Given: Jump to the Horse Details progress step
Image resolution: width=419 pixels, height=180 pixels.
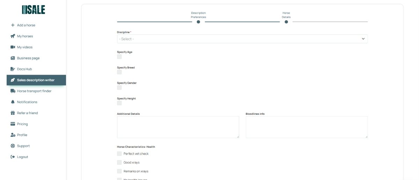Looking at the screenshot, I should [x=286, y=22].
